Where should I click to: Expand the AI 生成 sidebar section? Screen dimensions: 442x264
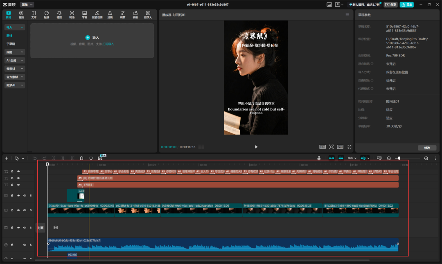point(15,61)
